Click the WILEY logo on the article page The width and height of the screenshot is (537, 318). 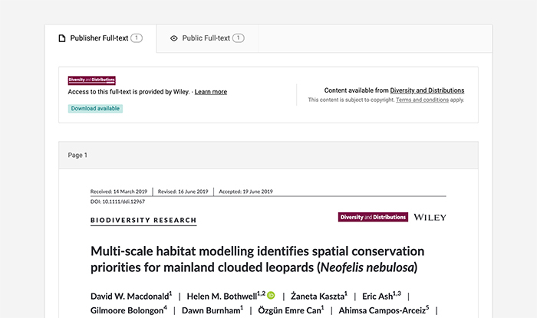pyautogui.click(x=430, y=217)
